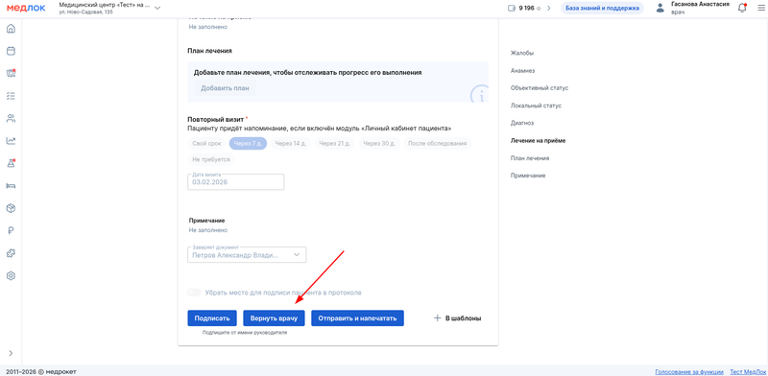Click the wallet balance icon near 9 196
Viewport: 768px width, 376px height.
(x=513, y=9)
